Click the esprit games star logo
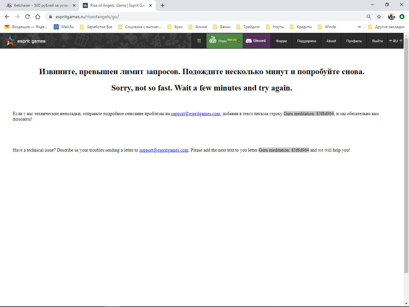Viewport: 409px width, 307px height. [x=10, y=41]
